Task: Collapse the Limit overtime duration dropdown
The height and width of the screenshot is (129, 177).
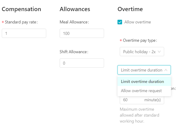Action: (144, 70)
